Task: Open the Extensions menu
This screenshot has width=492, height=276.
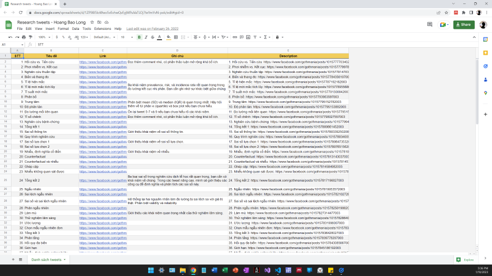Action: (103, 29)
